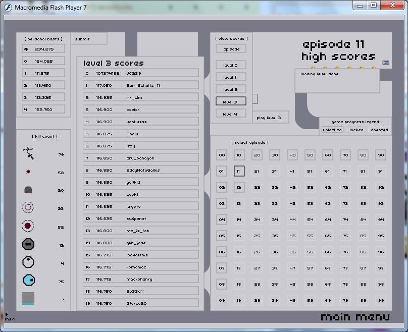408x332 pixels.
Task: Click the dark gray thwump enemy icon
Action: pos(28,190)
